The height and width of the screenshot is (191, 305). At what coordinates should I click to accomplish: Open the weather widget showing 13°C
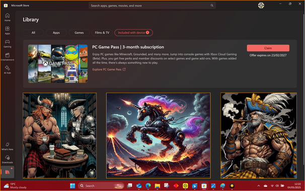(x=15, y=186)
